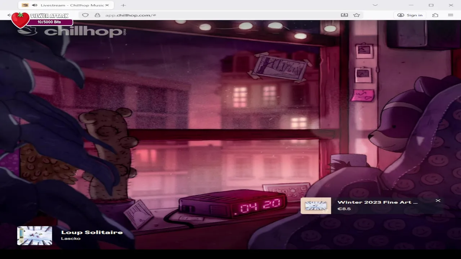Open the tracking protection shield icon

pyautogui.click(x=85, y=15)
